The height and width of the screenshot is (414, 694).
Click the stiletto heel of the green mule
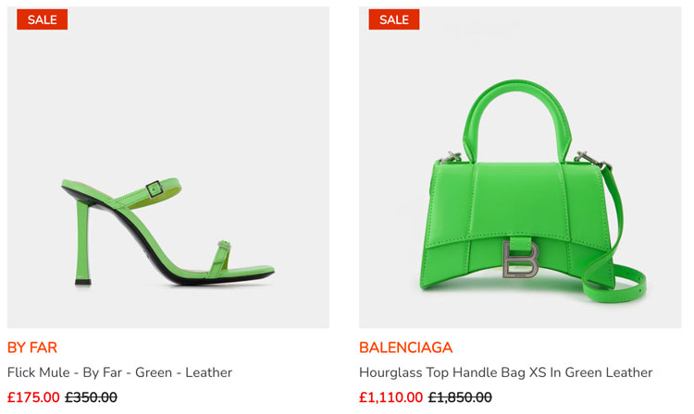[82, 242]
